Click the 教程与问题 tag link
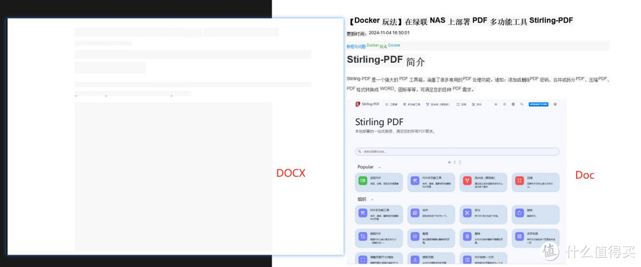The width and height of the screenshot is (641, 267). (356, 47)
